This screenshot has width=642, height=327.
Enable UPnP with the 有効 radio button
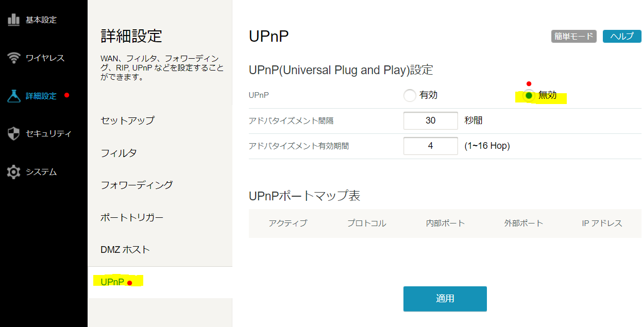point(410,96)
